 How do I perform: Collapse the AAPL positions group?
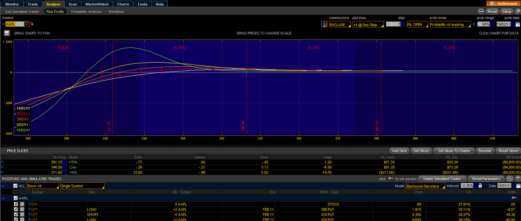(x=3, y=198)
